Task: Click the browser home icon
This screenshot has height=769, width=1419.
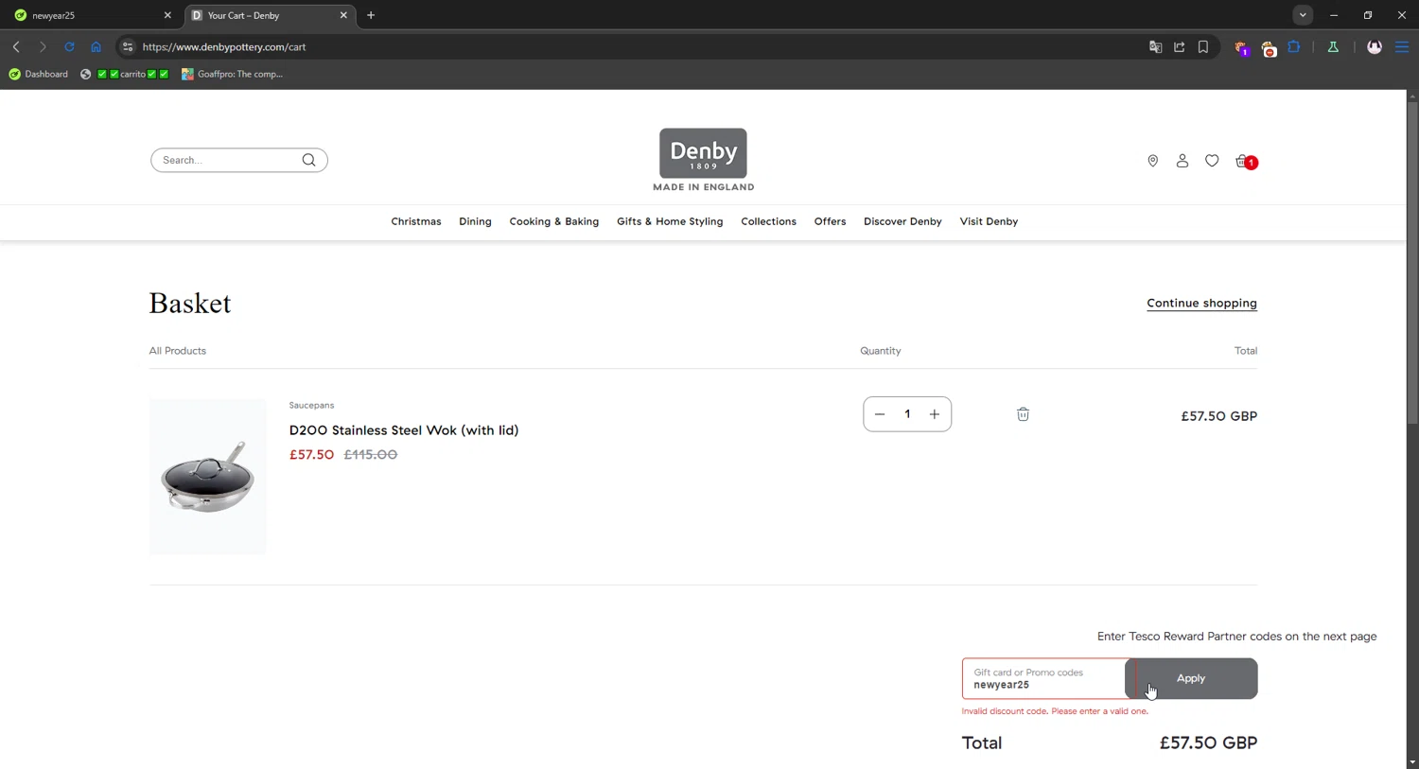Action: 96,46
